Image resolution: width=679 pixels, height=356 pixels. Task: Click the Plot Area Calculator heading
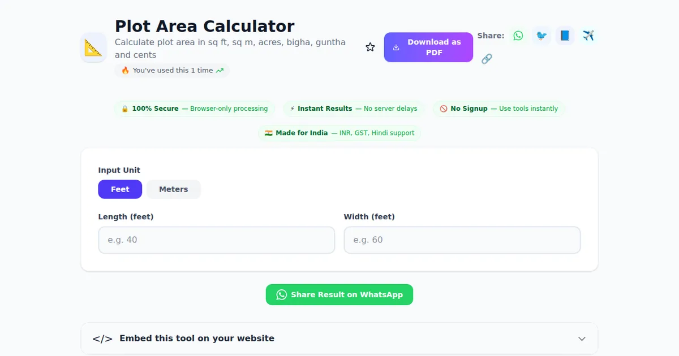(x=204, y=26)
